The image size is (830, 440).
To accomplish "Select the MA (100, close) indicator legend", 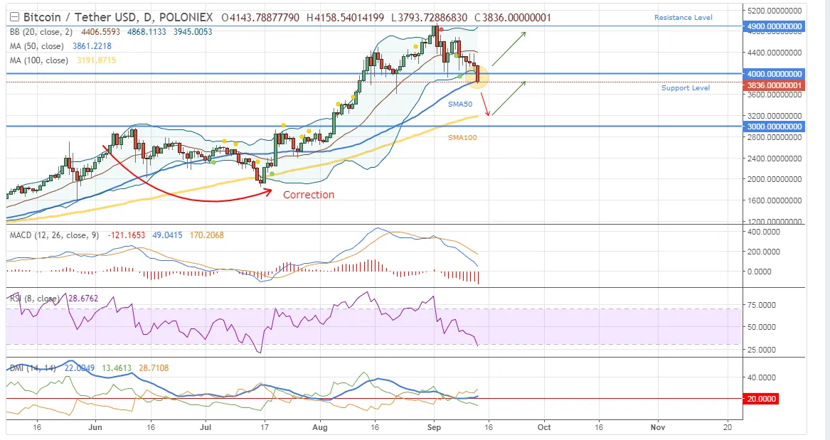I will pyautogui.click(x=38, y=60).
